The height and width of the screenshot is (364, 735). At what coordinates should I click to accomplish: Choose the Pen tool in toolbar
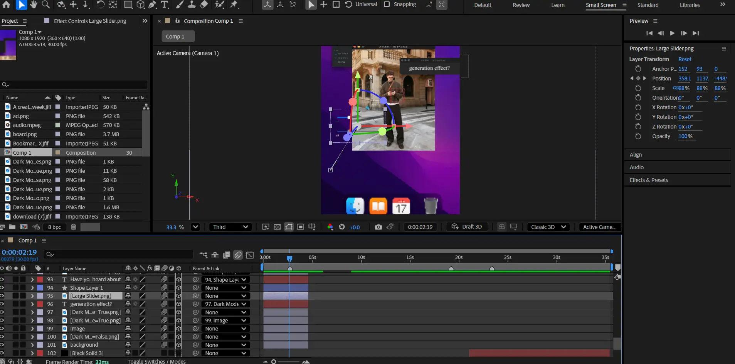click(152, 5)
